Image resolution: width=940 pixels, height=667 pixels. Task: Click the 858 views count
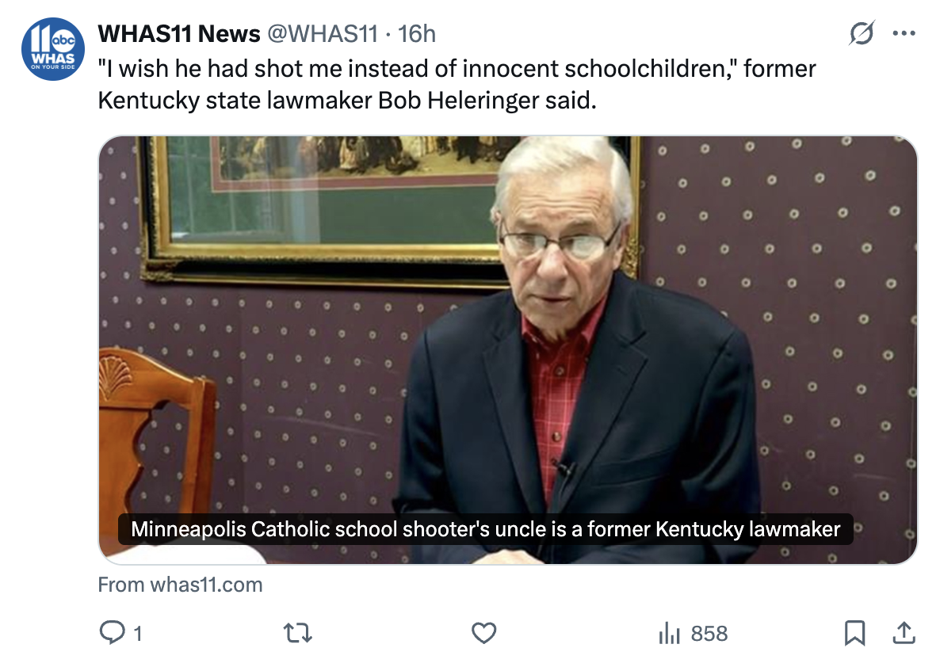coord(709,633)
